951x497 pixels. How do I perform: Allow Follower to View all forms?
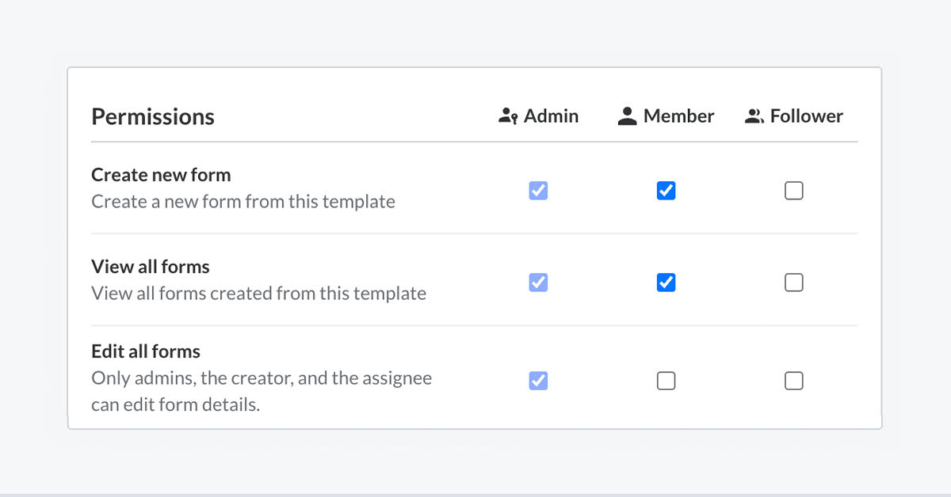pos(793,283)
